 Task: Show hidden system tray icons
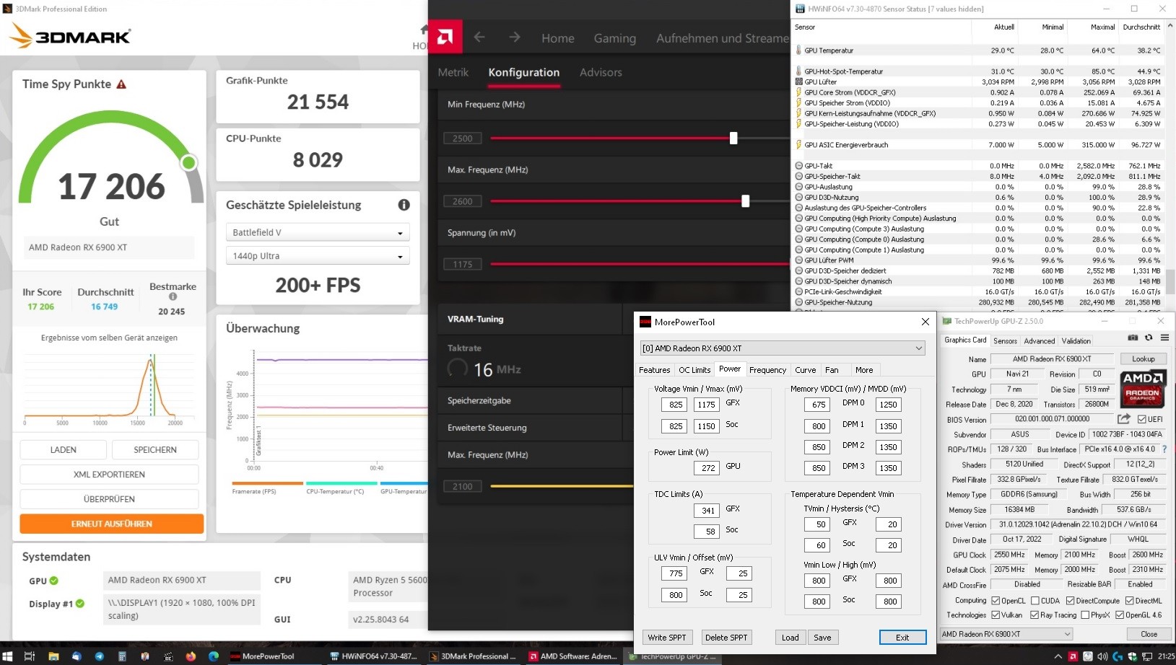tap(1058, 656)
